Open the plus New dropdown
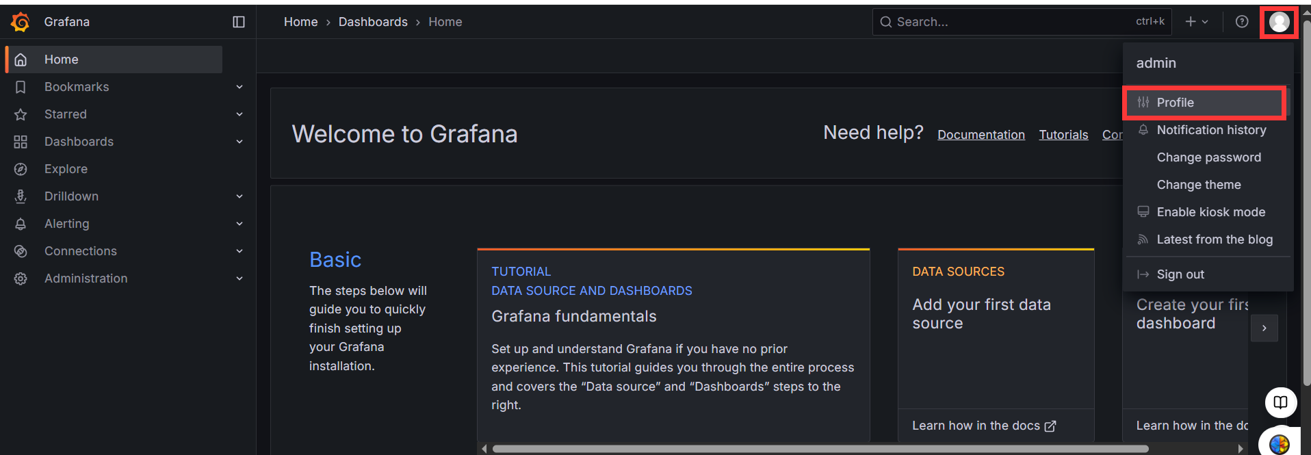 tap(1197, 22)
